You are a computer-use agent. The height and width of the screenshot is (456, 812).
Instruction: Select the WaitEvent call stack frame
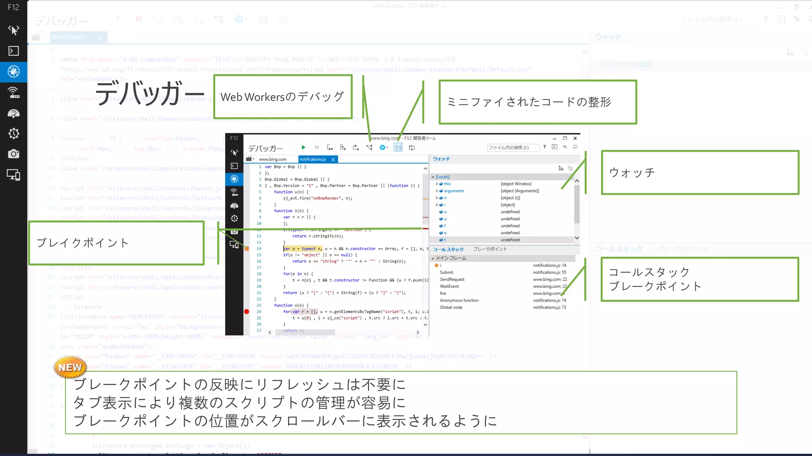tap(502, 286)
